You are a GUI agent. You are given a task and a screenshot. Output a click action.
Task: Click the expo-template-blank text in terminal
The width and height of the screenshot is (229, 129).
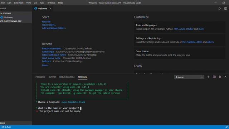tap(73, 102)
